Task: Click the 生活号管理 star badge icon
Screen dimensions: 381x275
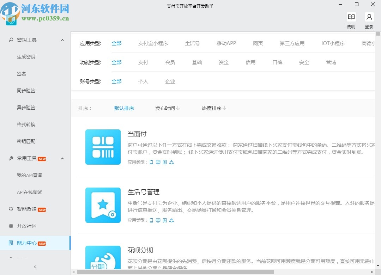Action: tap(103, 205)
